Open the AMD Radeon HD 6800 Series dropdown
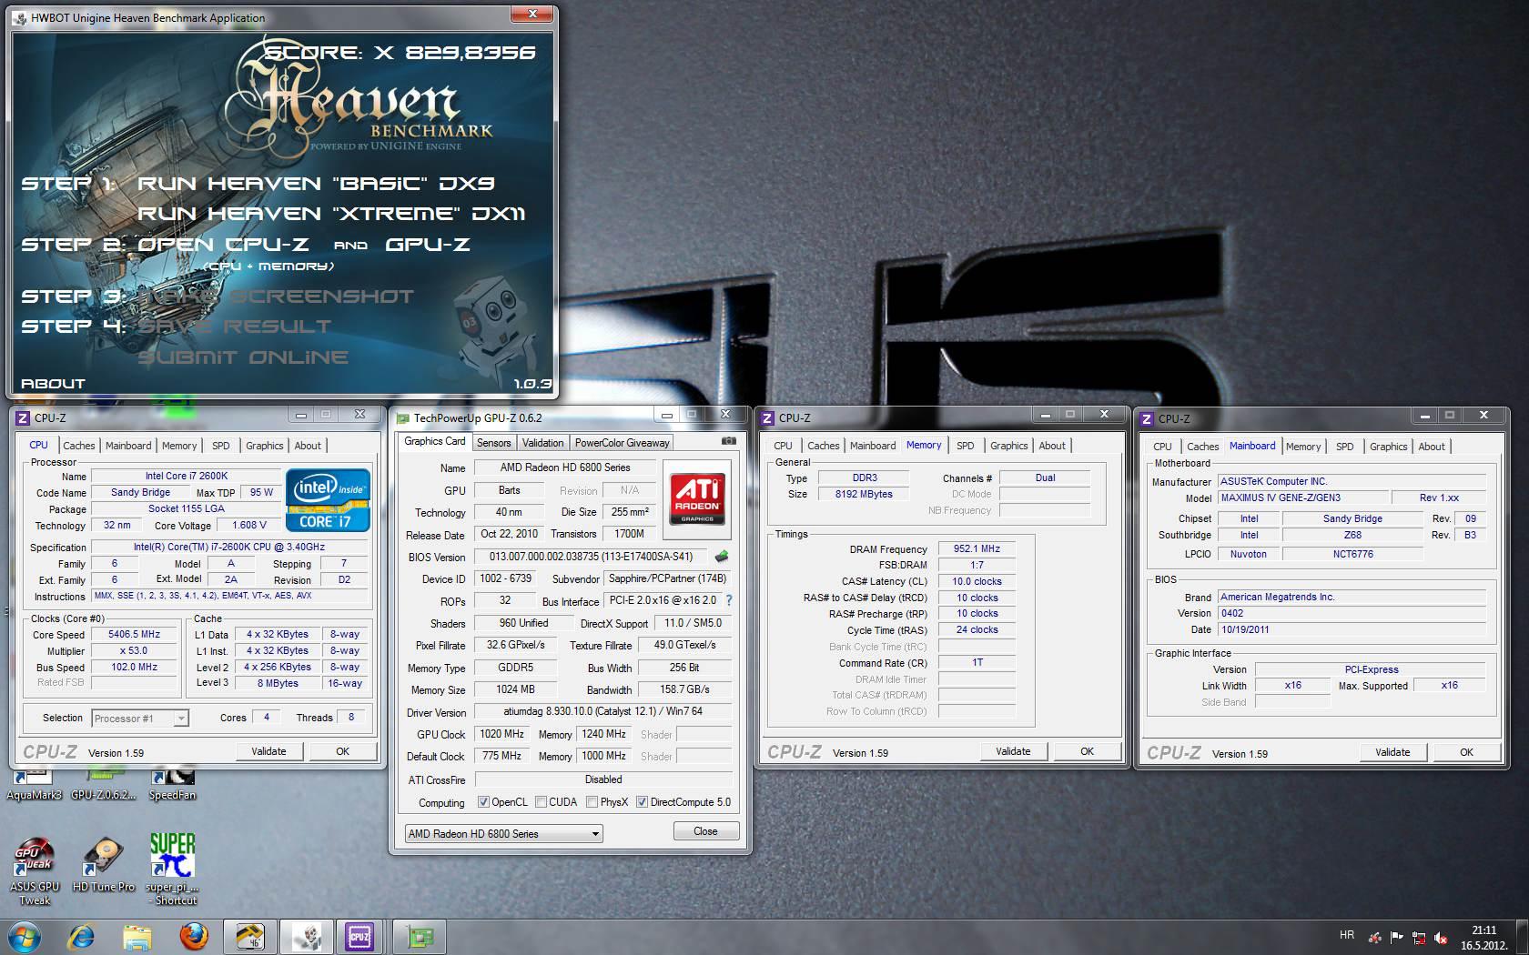 tap(503, 833)
